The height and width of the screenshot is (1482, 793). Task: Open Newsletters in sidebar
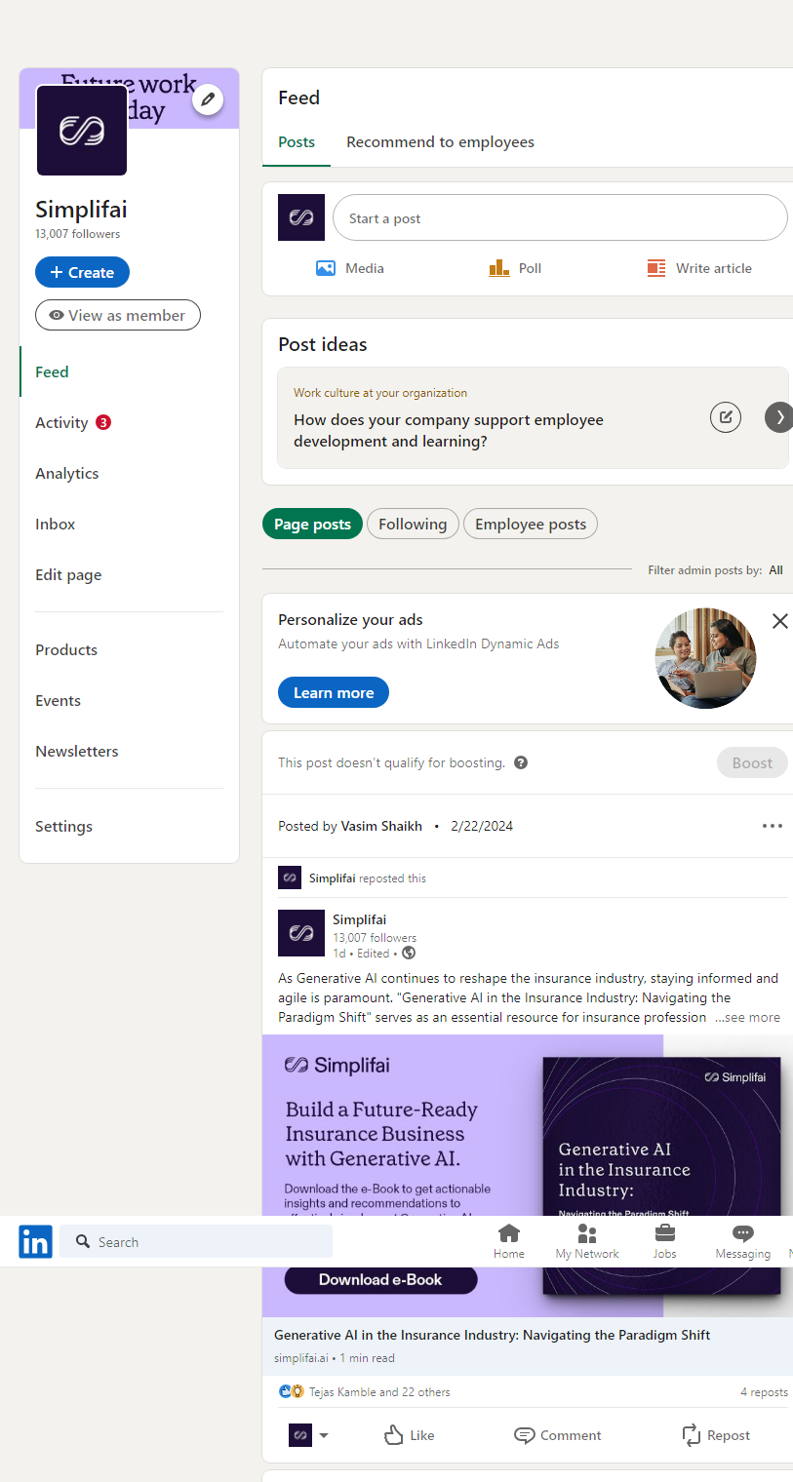(77, 751)
